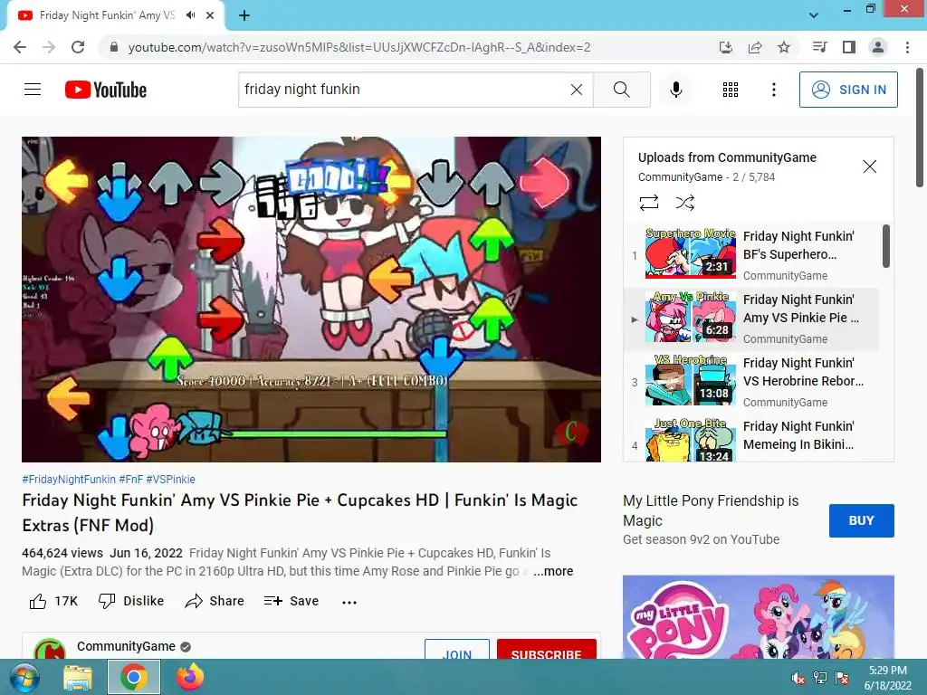Click the network tray icon
The width and height of the screenshot is (927, 695).
coord(820,679)
